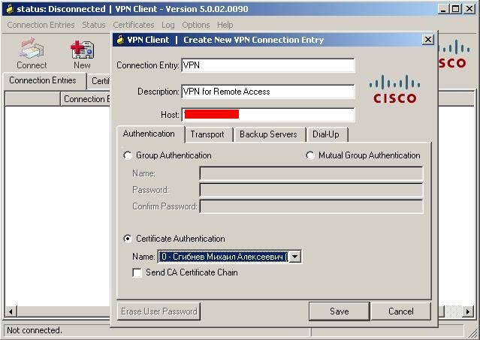480x340 pixels.
Task: Enable Send CA Certificate Chain checkbox
Action: (137, 272)
